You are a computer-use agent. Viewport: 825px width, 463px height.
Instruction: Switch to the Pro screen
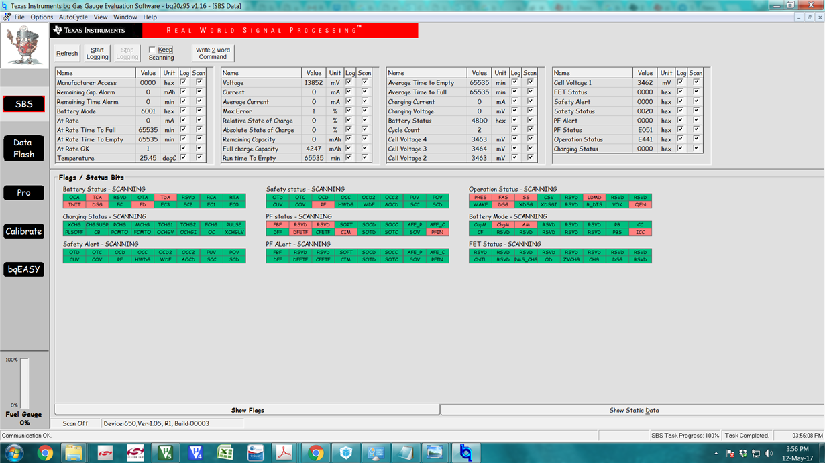click(23, 192)
